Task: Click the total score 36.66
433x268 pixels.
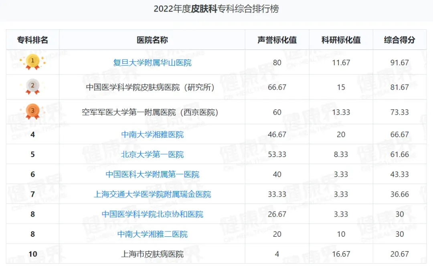Action: pos(400,194)
